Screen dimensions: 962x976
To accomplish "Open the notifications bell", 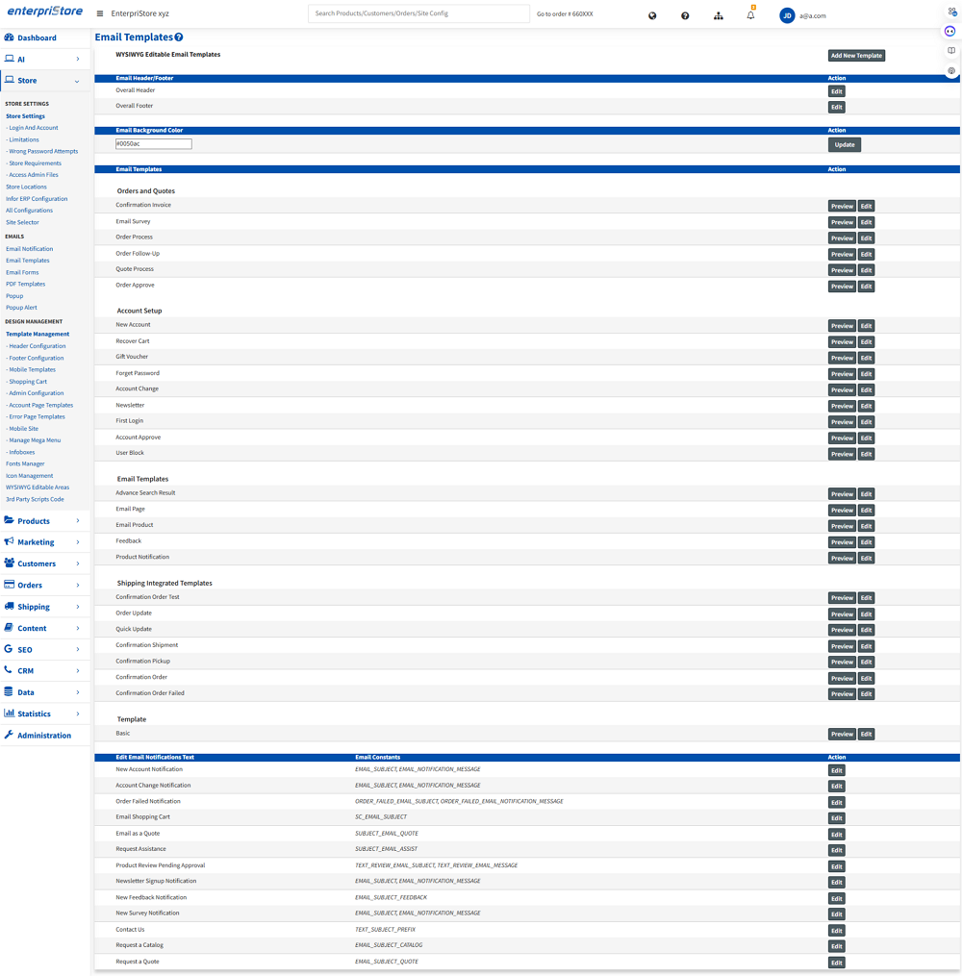I will [x=750, y=15].
